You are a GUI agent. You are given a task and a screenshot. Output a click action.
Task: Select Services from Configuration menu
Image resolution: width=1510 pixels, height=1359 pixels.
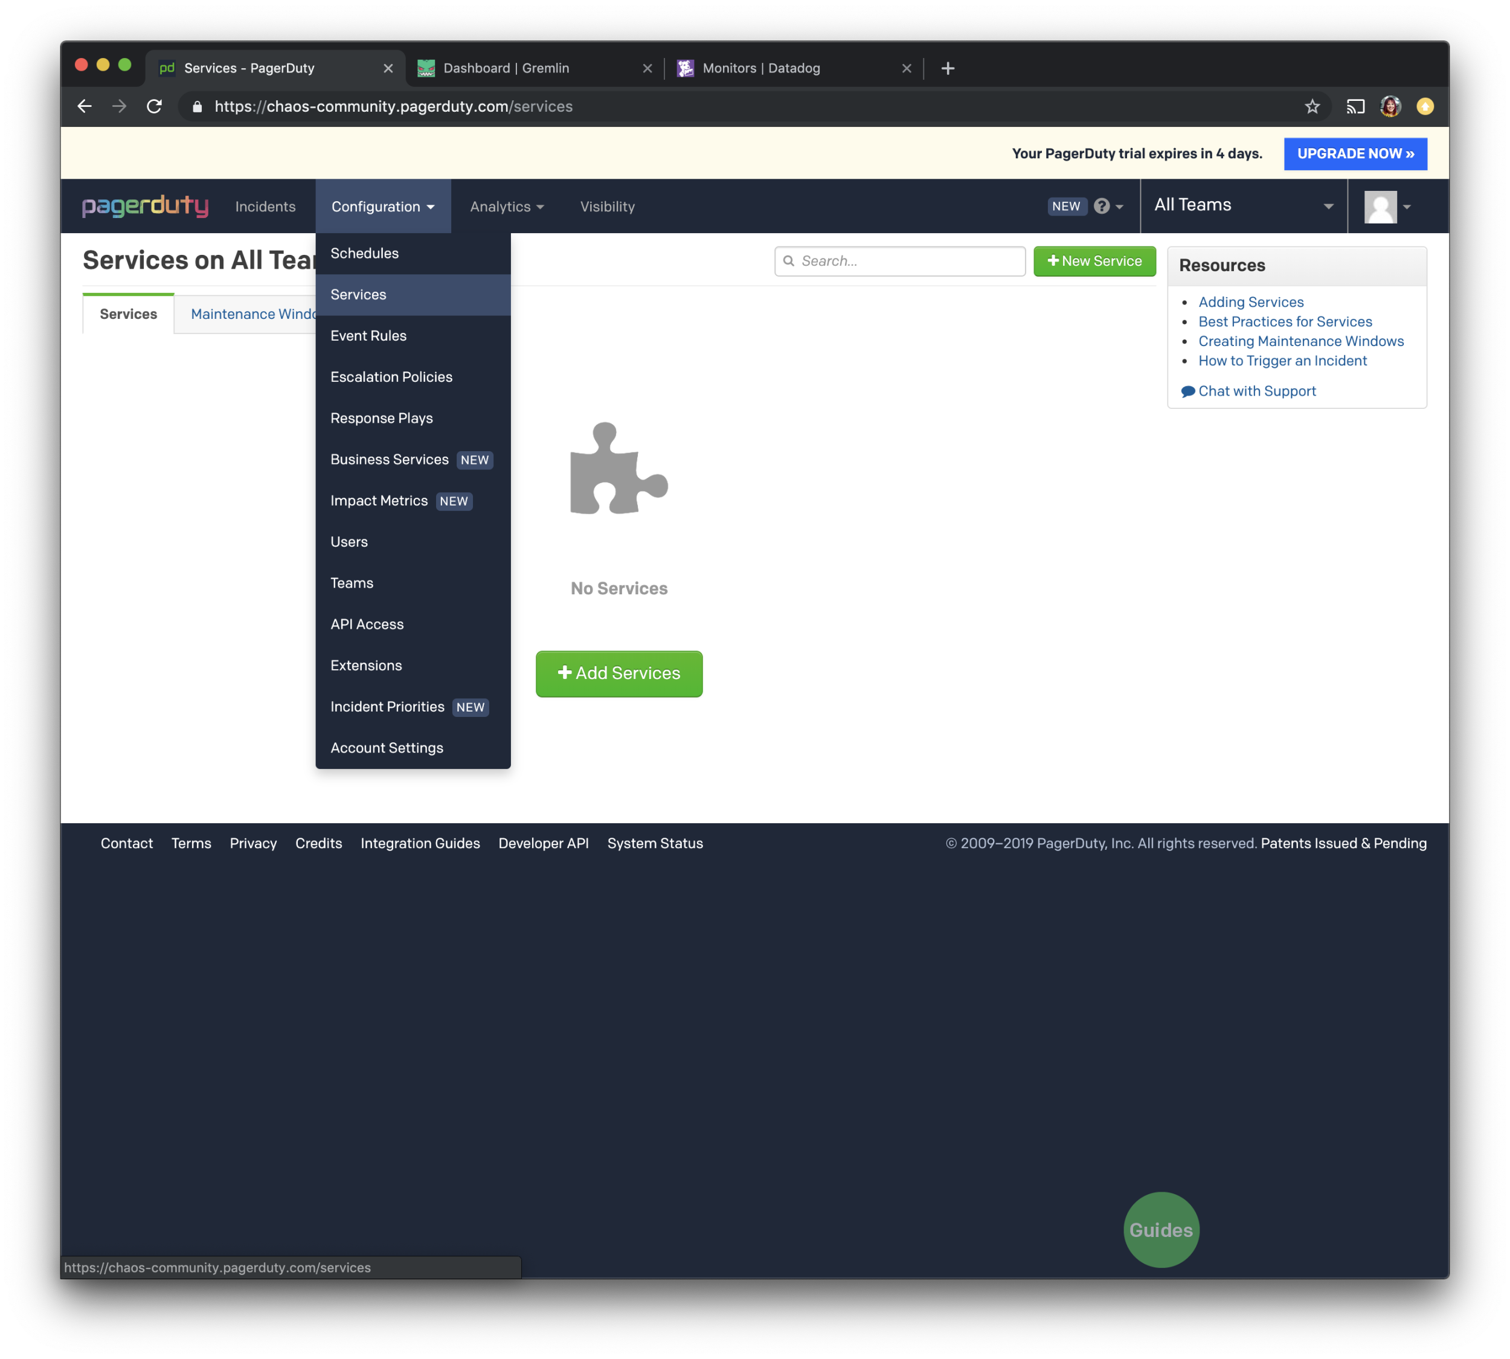click(413, 294)
